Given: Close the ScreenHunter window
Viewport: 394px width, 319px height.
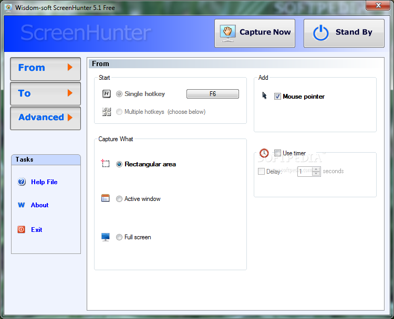Looking at the screenshot, I should (378, 6).
